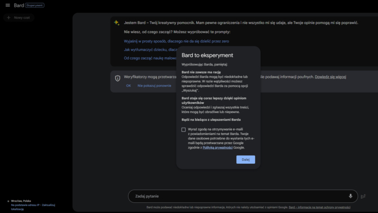This screenshot has width=378, height=213.
Task: Select prompt 'Od czego zacząć naukę malowania'
Action: (x=150, y=58)
